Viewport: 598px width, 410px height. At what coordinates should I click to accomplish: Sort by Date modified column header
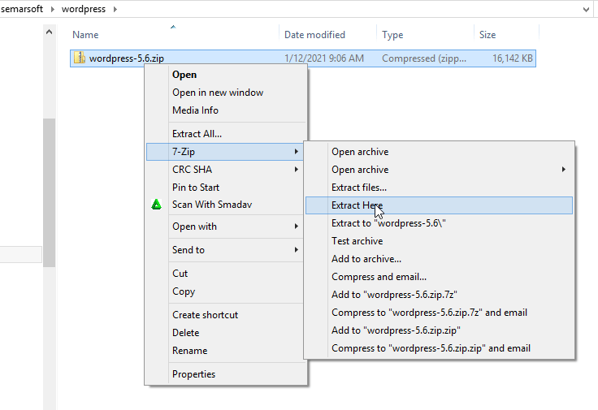point(328,35)
